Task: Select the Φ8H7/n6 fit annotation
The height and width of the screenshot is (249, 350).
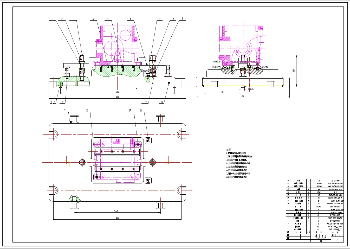Action: pyautogui.click(x=217, y=62)
